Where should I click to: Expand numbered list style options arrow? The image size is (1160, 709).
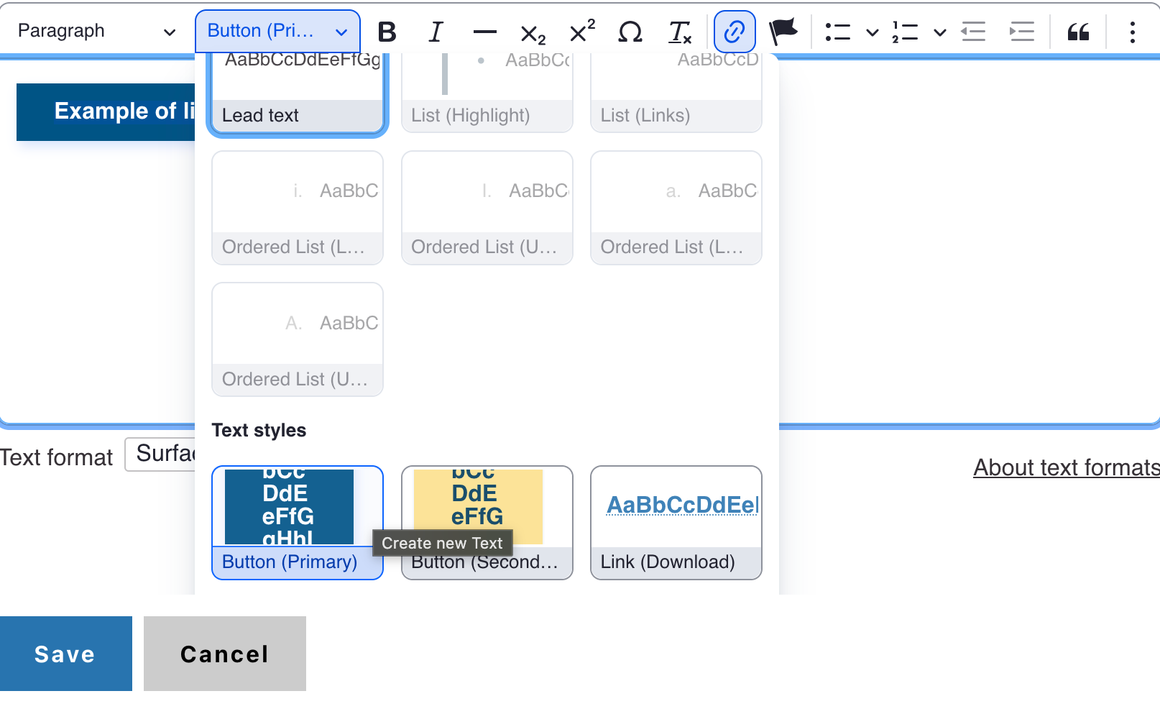coord(939,32)
